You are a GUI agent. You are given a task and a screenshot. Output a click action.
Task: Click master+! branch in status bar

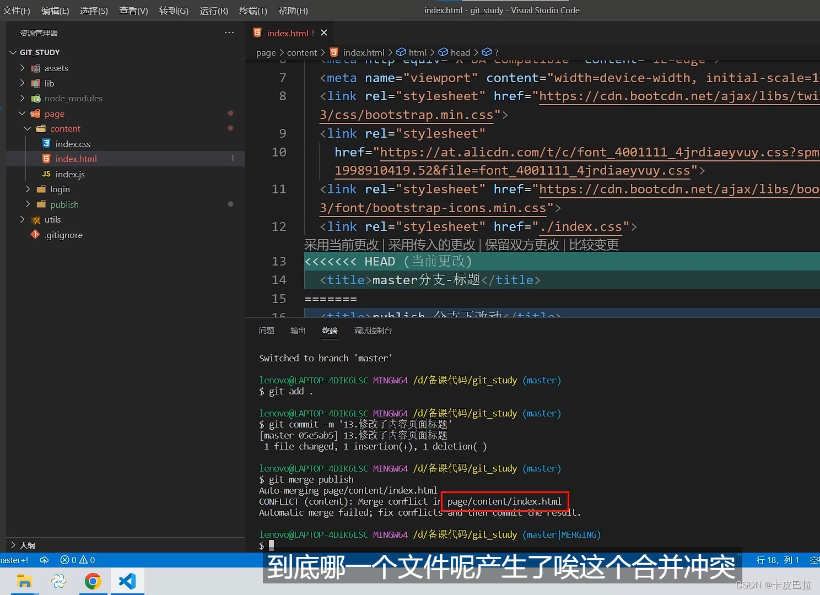(14, 560)
